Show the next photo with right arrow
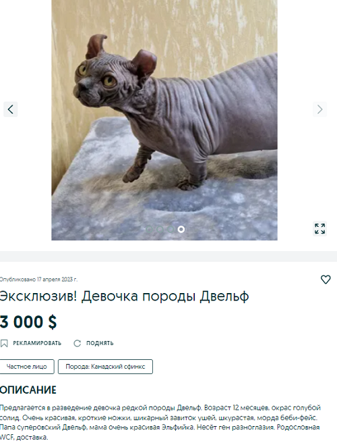337x445 pixels. 319,109
